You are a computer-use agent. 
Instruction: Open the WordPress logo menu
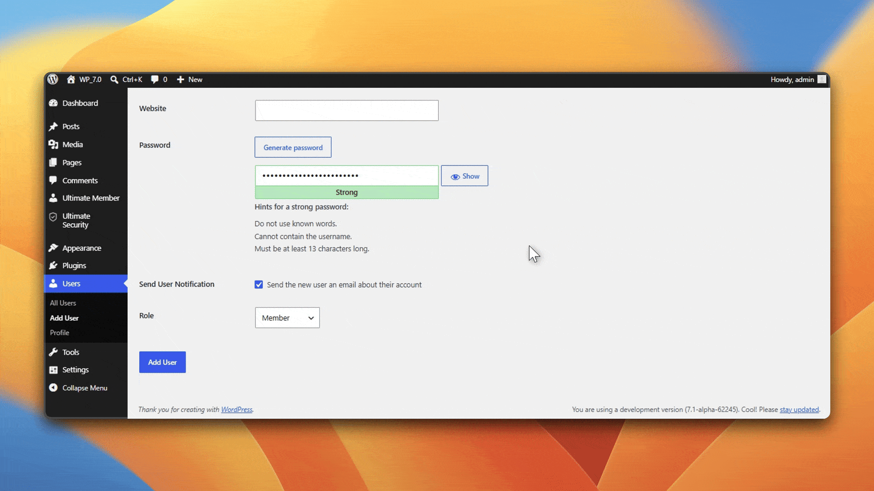pyautogui.click(x=53, y=79)
